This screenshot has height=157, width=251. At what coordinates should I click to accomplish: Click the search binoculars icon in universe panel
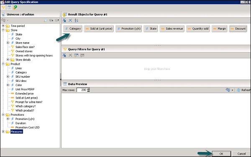(x=46, y=20)
